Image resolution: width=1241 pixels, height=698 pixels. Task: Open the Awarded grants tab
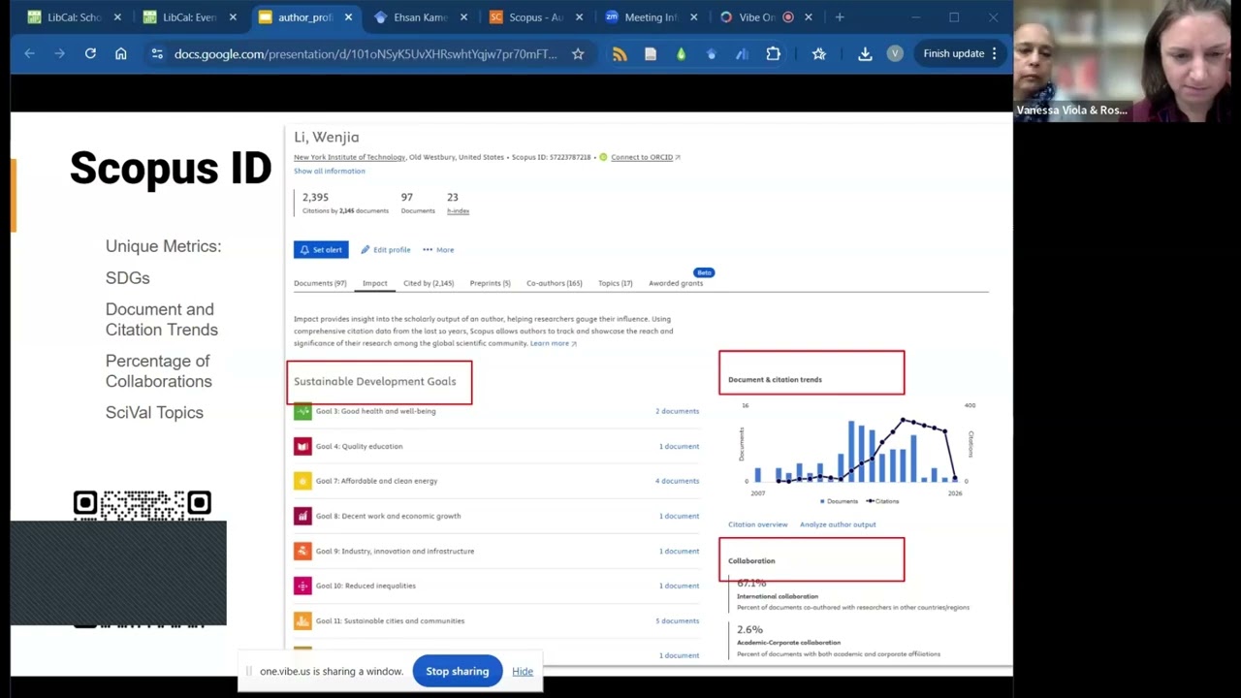(x=676, y=283)
